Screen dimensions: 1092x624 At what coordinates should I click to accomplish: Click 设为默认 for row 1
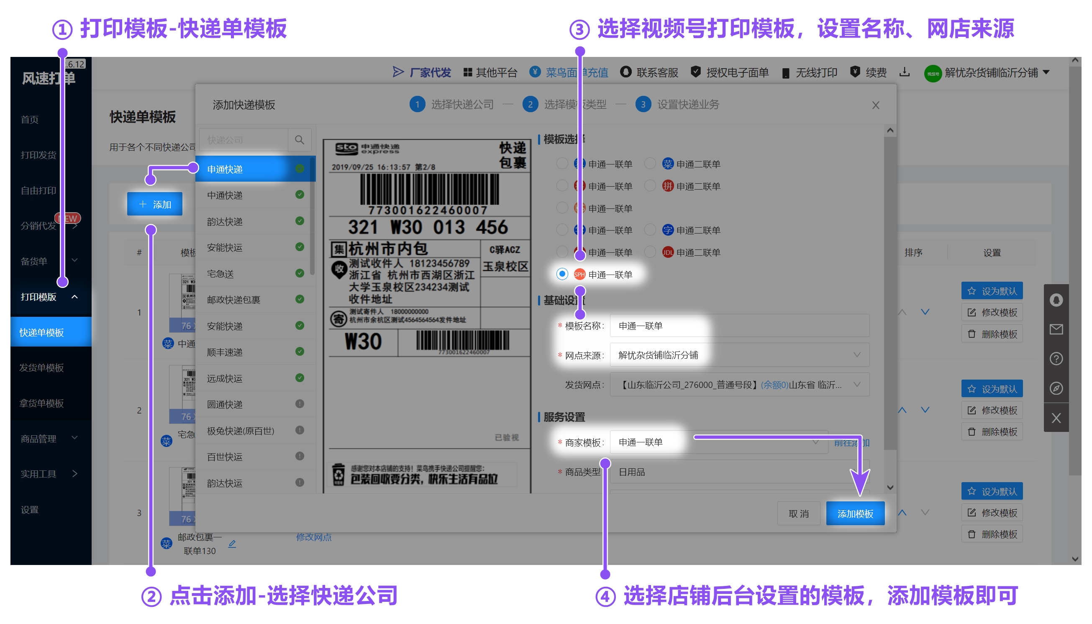[x=991, y=291]
